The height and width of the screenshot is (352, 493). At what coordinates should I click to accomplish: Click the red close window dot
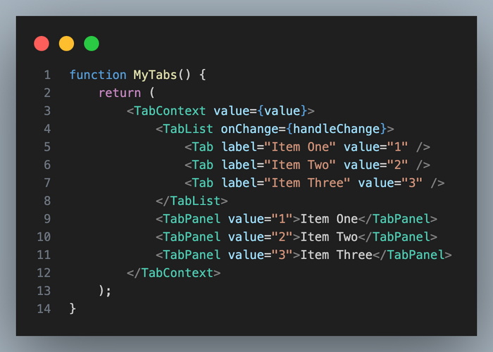pos(42,44)
